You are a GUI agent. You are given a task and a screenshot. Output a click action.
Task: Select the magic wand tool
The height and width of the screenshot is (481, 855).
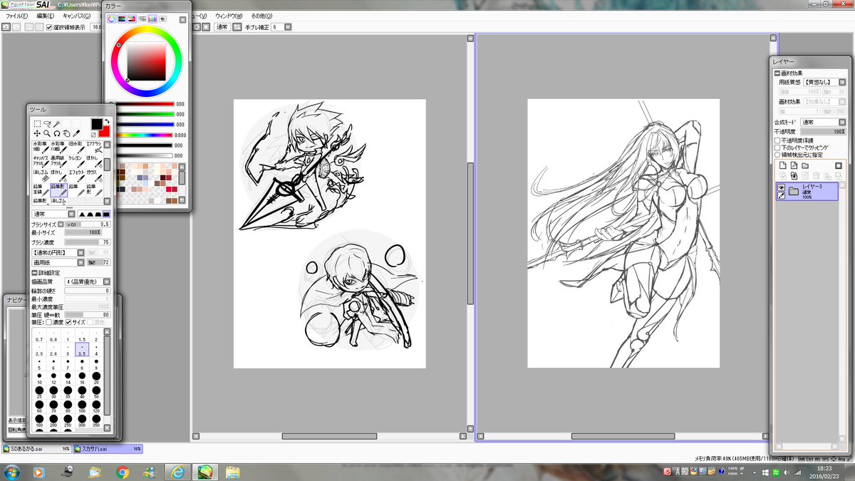[x=57, y=123]
